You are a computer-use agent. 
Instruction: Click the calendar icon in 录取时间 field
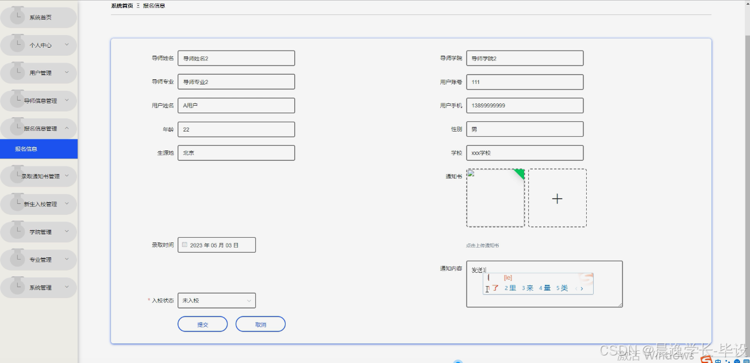pyautogui.click(x=184, y=245)
